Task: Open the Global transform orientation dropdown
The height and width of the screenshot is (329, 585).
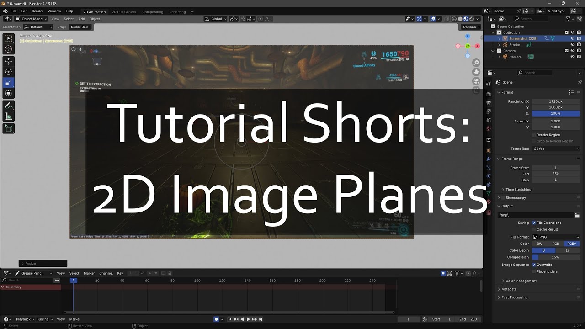Action: point(215,19)
